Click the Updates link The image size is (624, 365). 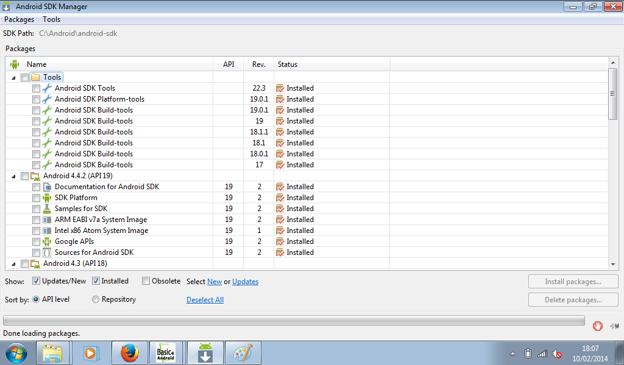[x=245, y=282]
